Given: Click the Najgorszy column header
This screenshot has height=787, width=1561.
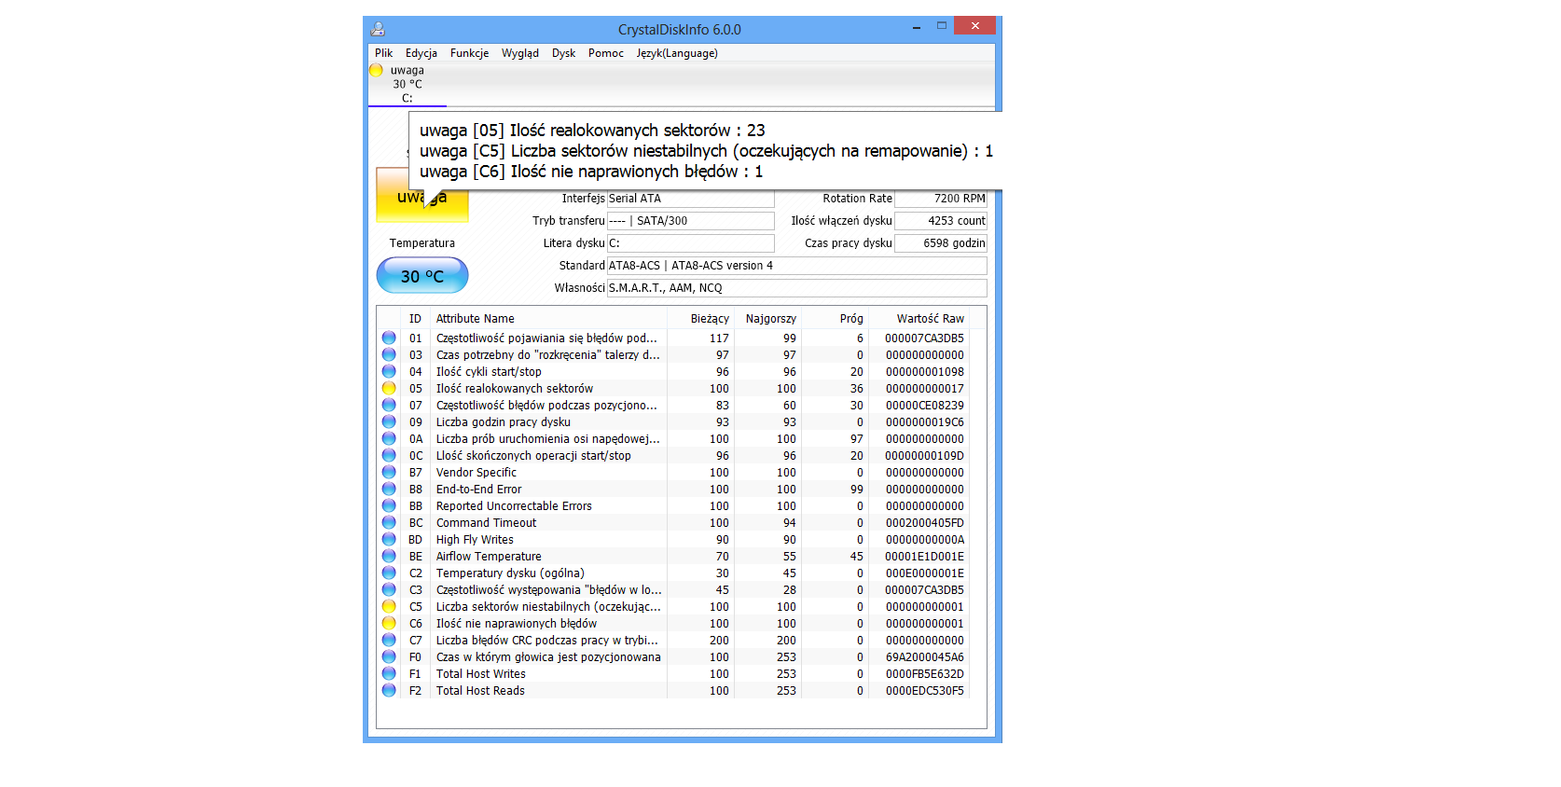Looking at the screenshot, I should (768, 319).
